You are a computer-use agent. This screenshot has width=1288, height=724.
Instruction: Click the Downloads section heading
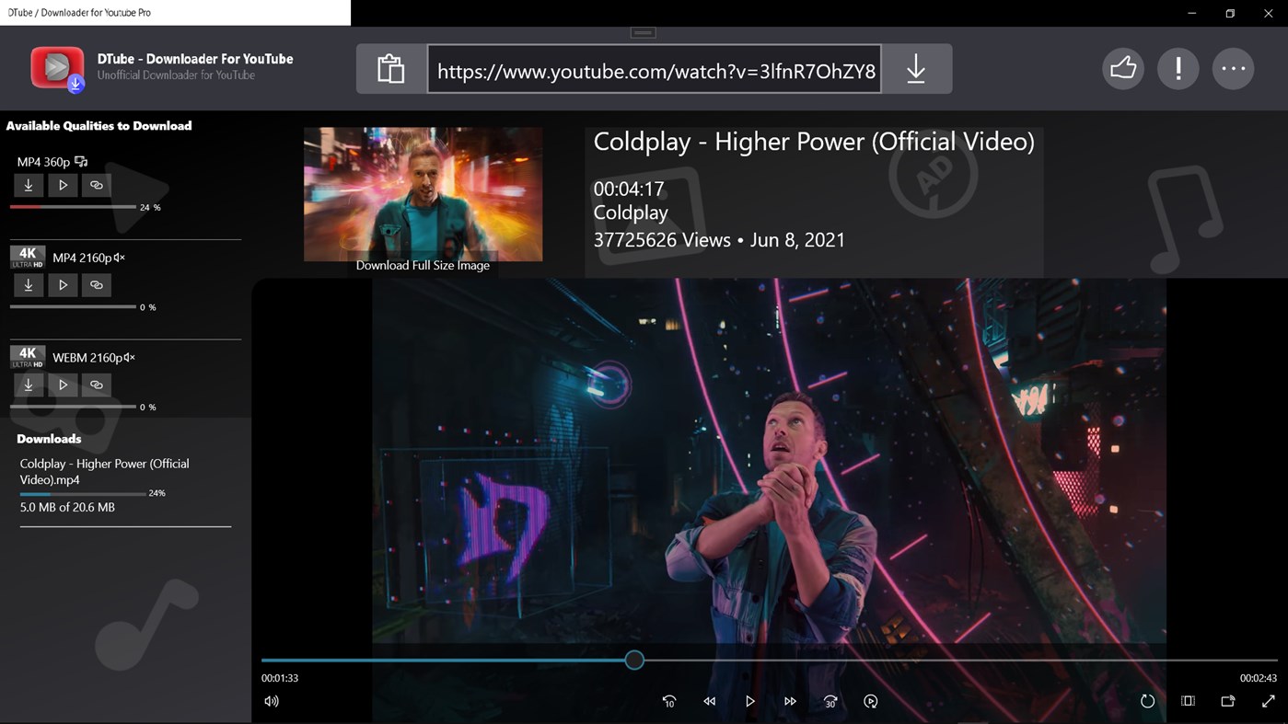[49, 439]
